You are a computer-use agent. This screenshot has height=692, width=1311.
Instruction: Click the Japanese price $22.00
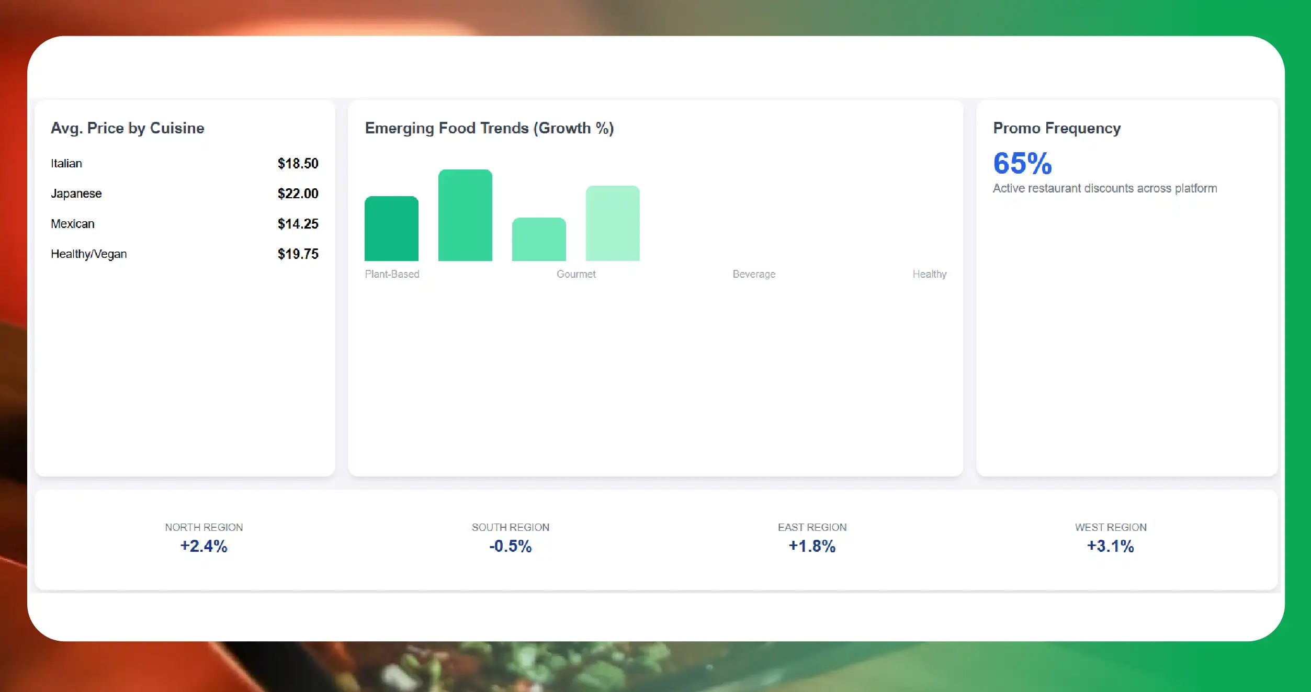click(298, 194)
